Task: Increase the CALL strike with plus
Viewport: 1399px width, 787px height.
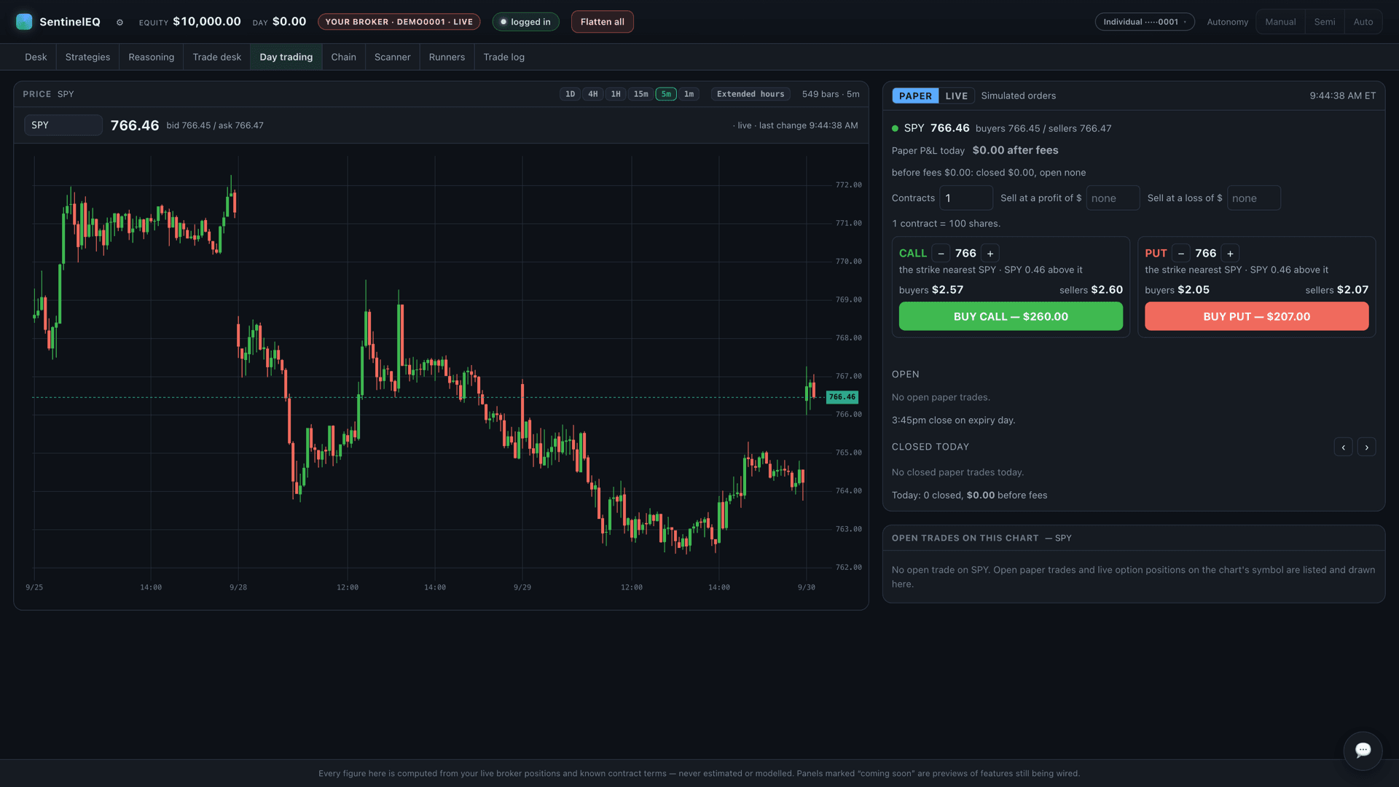Action: point(990,254)
